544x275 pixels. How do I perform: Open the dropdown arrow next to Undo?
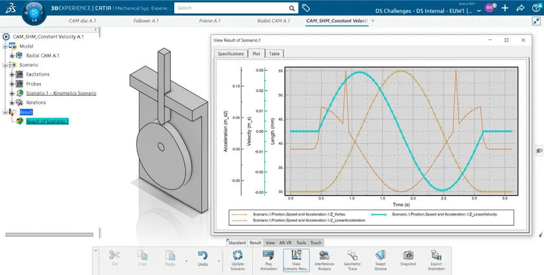[219, 261]
